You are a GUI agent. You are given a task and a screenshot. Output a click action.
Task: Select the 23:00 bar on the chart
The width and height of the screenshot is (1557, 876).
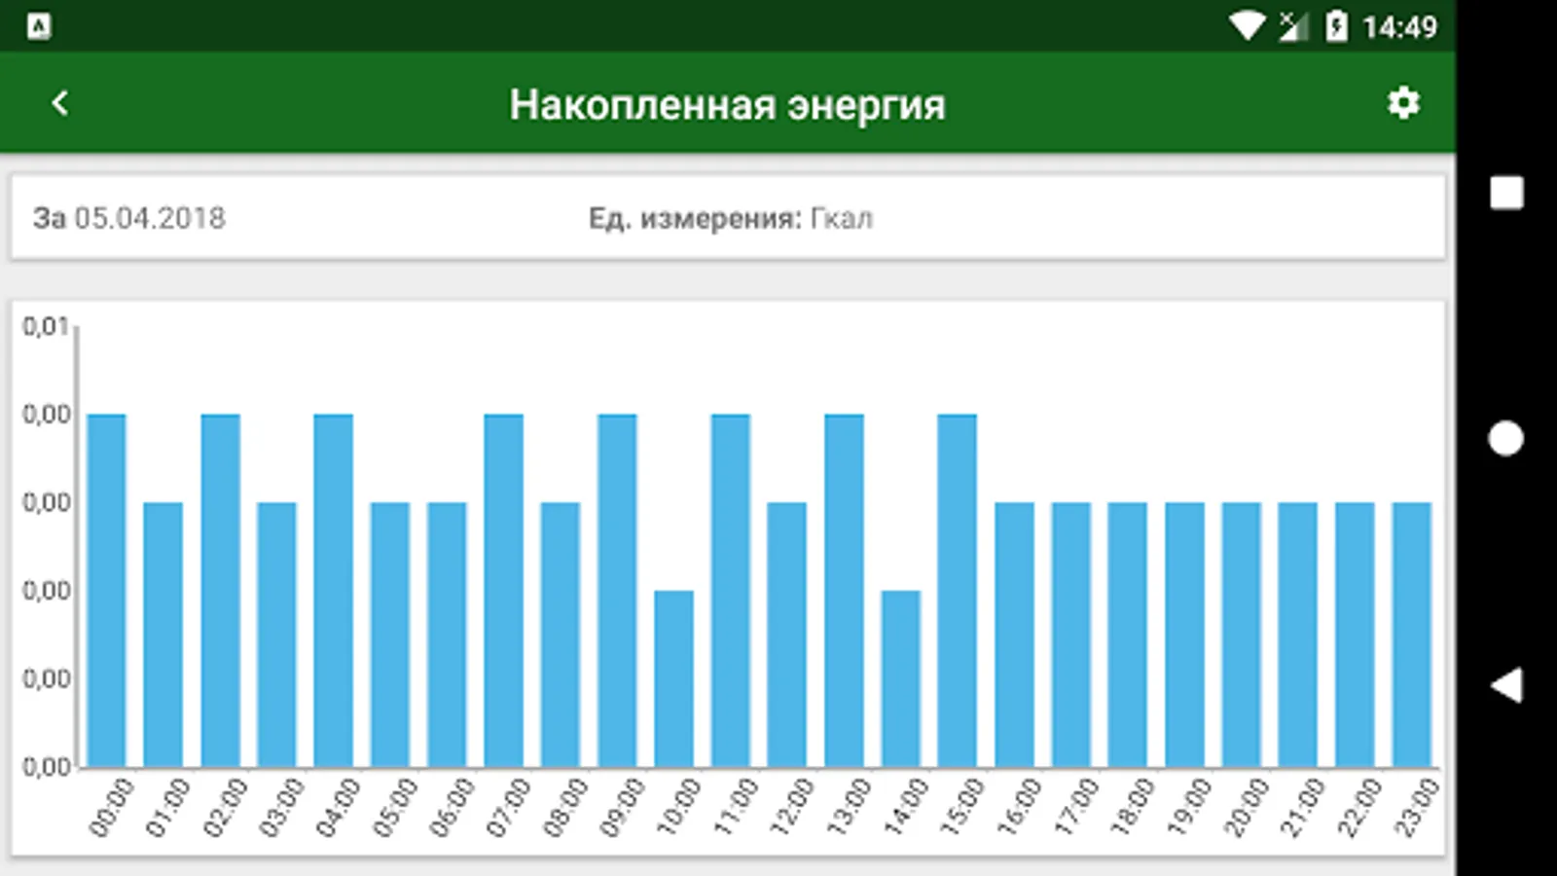point(1410,633)
